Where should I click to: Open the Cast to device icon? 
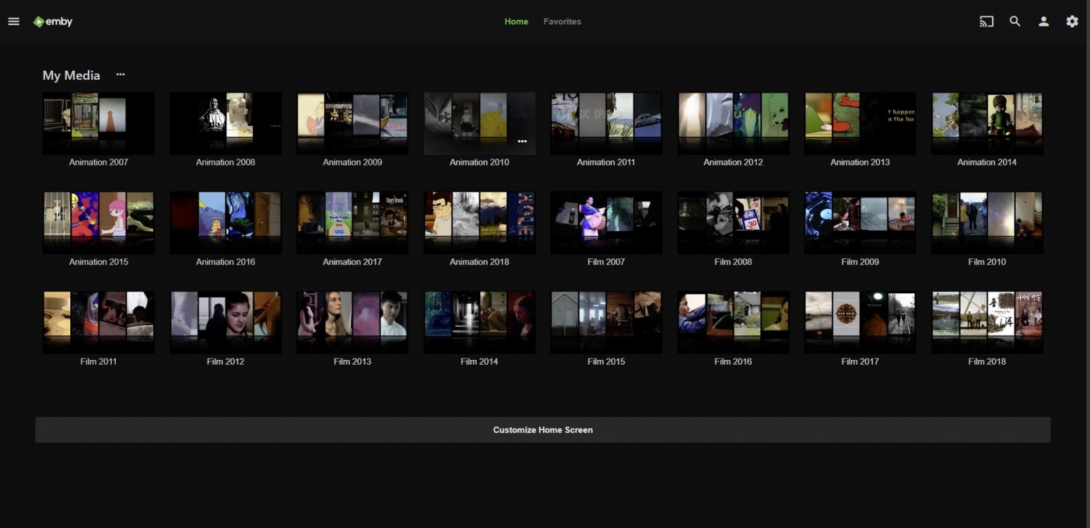[x=986, y=22]
